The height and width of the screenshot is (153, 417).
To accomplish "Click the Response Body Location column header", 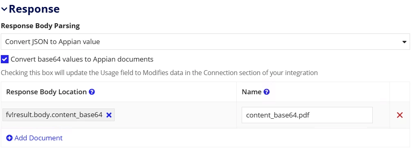I will pyautogui.click(x=47, y=92).
